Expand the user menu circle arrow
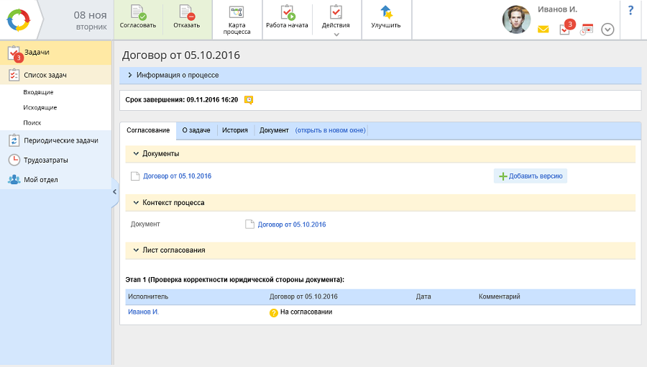647x367 pixels. point(607,30)
